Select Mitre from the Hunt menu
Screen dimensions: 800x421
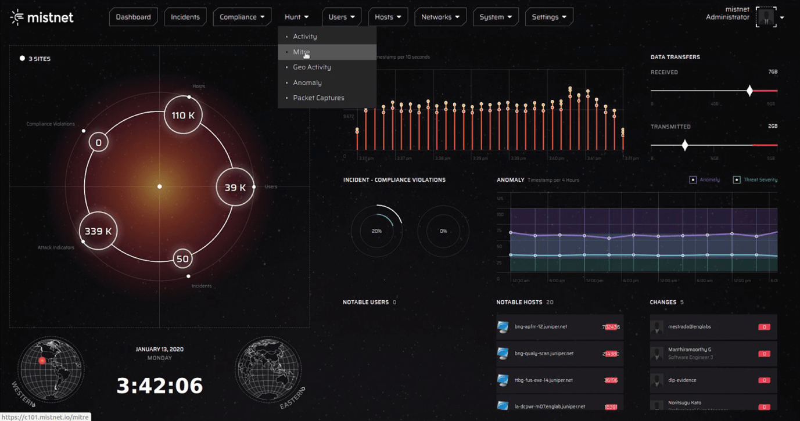301,52
